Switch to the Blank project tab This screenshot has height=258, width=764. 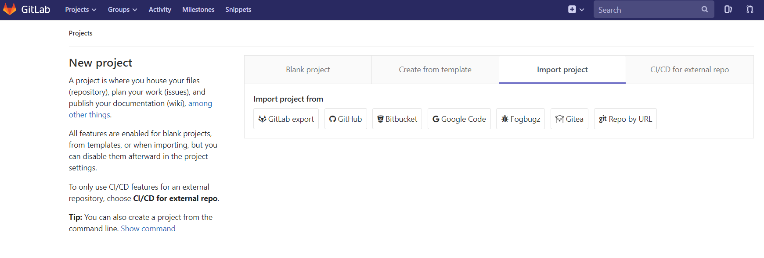pos(308,70)
